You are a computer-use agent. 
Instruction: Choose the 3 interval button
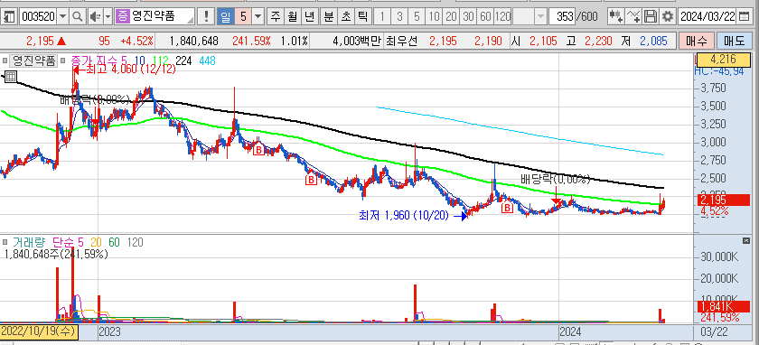coord(399,17)
